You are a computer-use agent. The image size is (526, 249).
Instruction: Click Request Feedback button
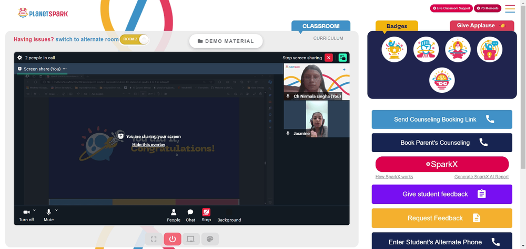[x=442, y=218]
